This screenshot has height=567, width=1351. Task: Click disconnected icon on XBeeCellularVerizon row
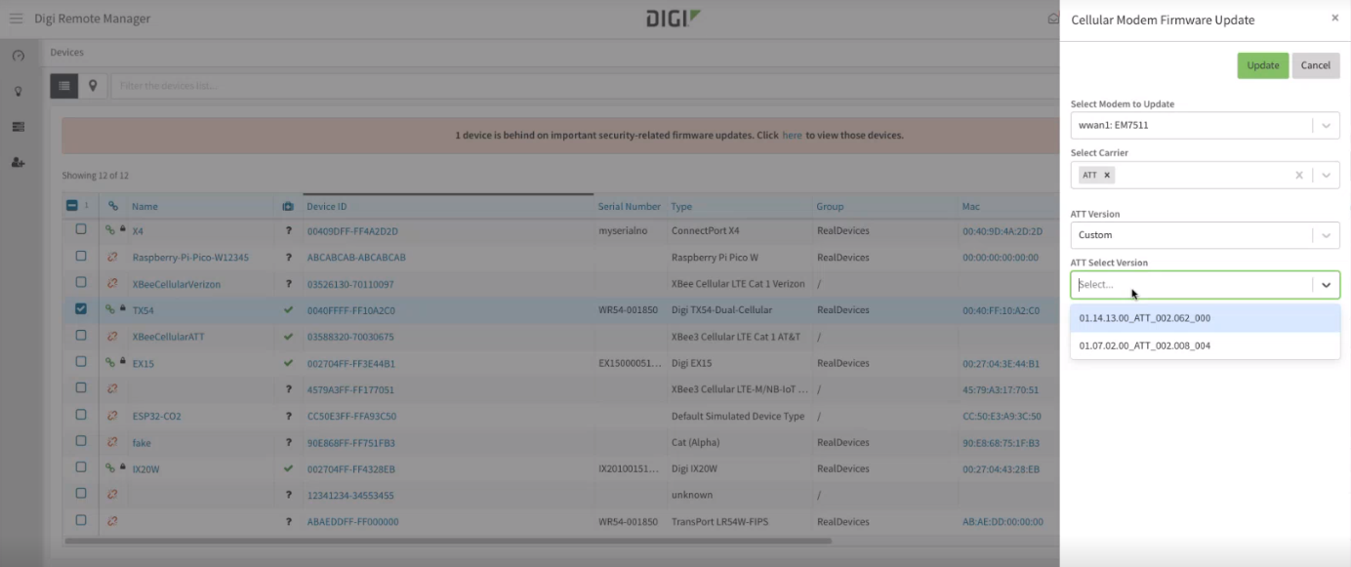click(x=112, y=283)
